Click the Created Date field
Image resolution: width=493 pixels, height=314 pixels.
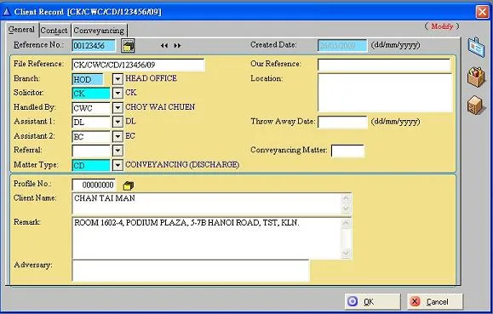tap(342, 46)
